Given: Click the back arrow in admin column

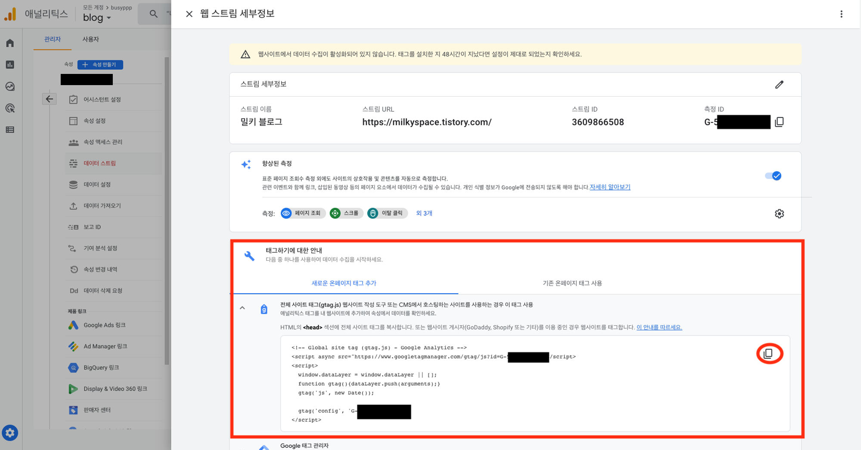Looking at the screenshot, I should (50, 99).
